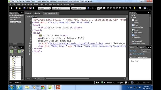Open the Data View menu
Image resolution: width=161 pixels, height=90 pixels.
tap(52, 4)
